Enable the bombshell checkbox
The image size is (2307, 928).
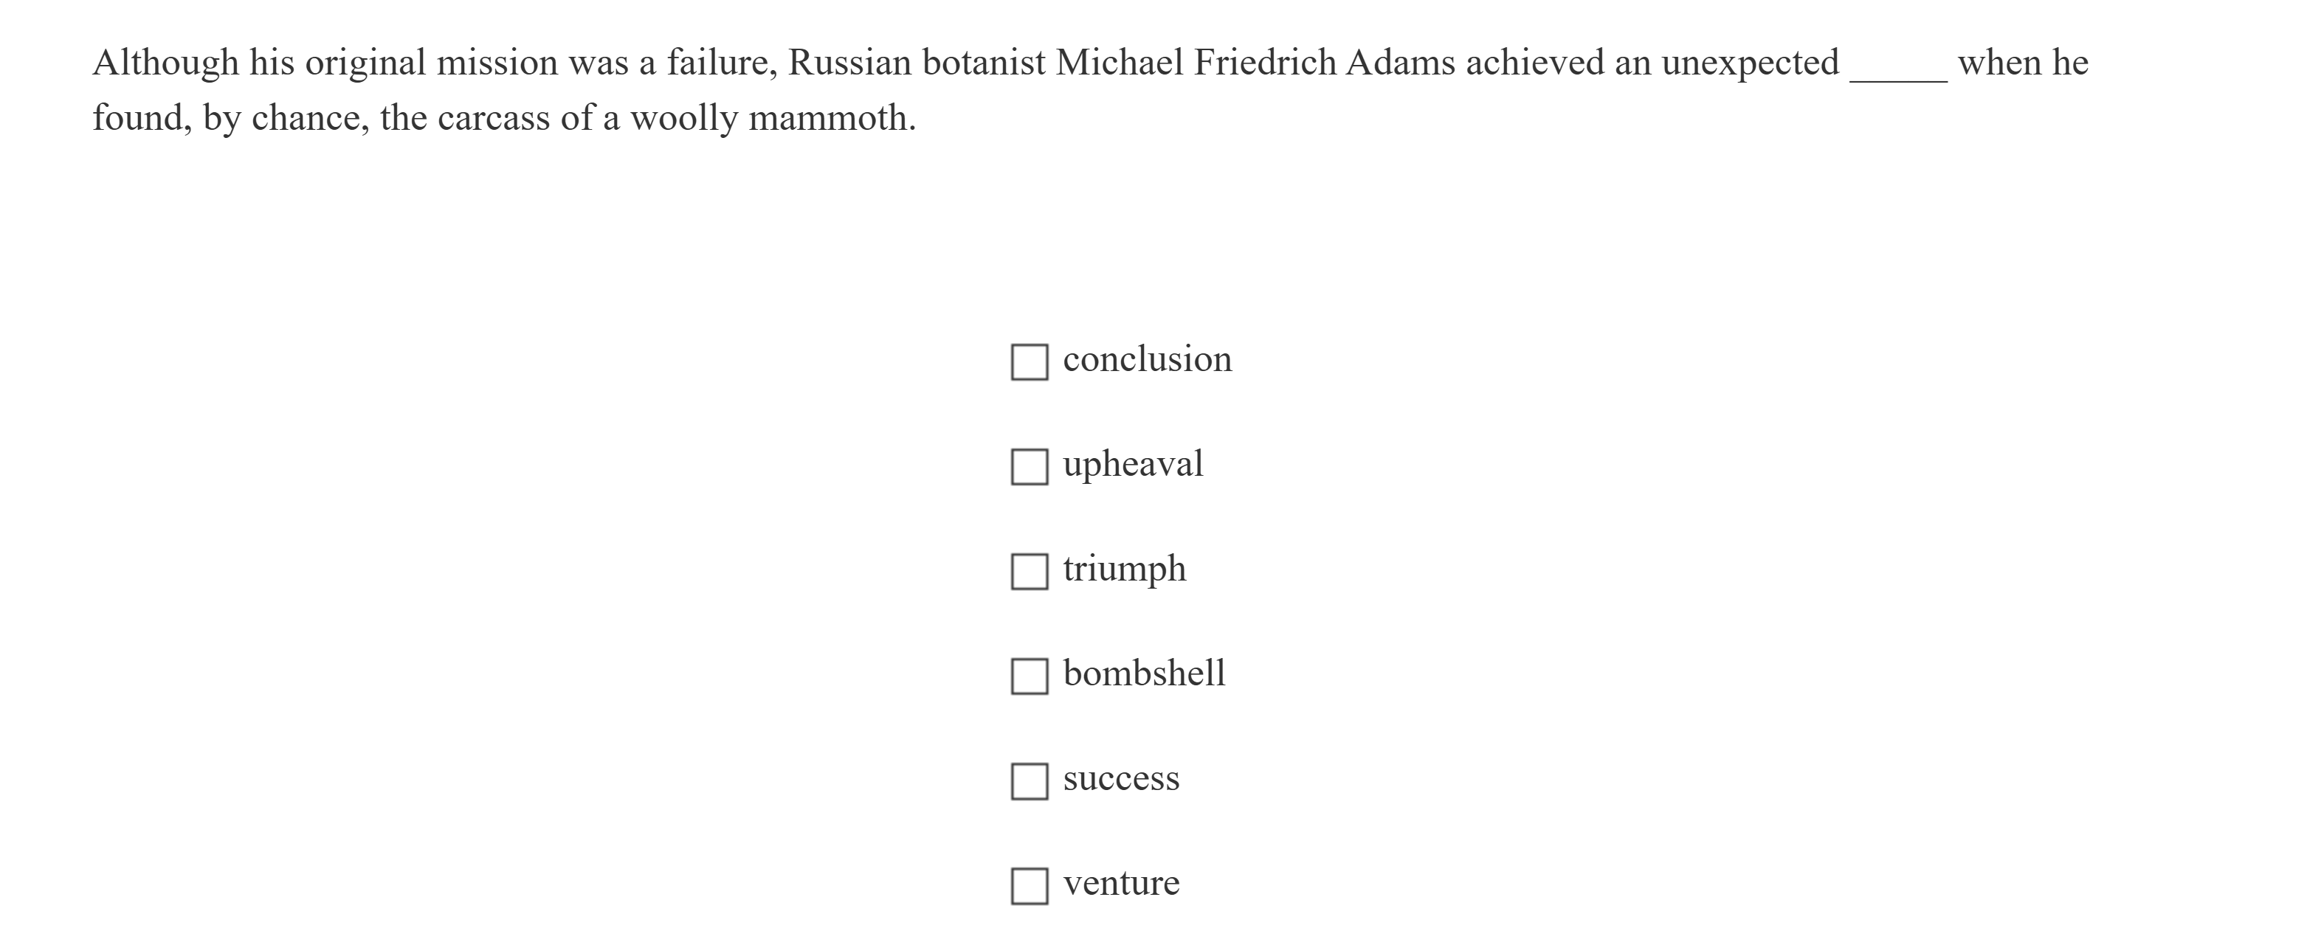click(1029, 676)
